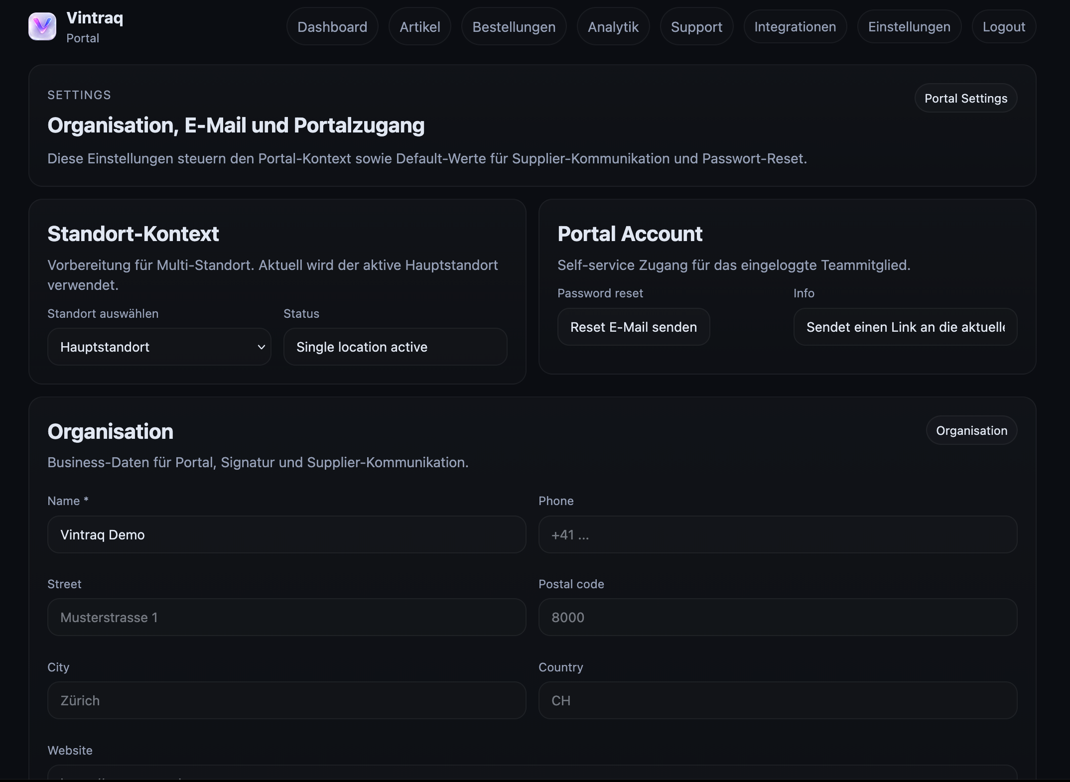
Task: Click the dropdown chevron in Standort auswählen
Action: pos(261,347)
